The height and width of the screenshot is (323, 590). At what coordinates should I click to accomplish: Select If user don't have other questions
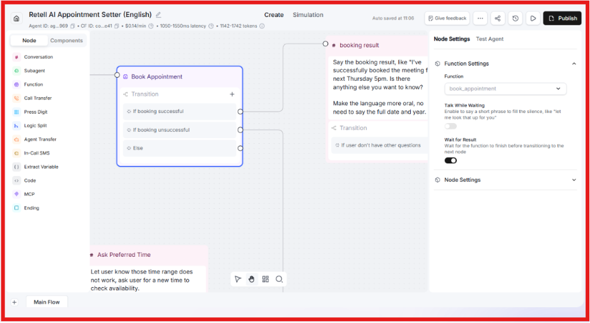(x=379, y=145)
